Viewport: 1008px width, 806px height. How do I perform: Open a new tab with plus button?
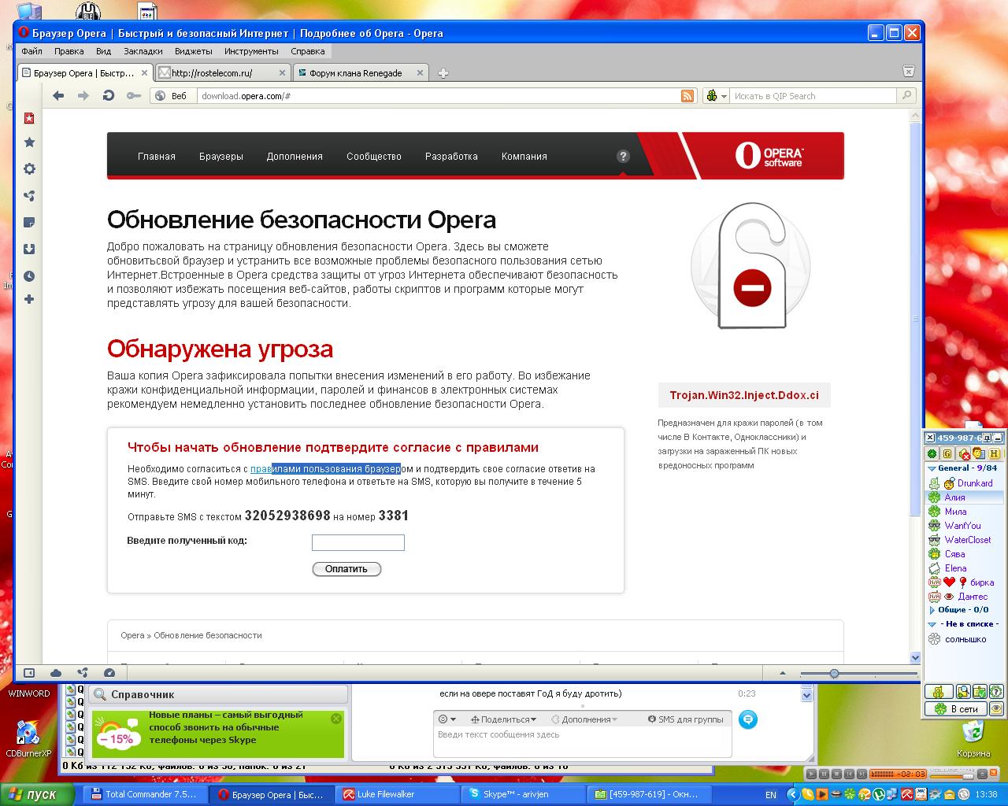coord(443,73)
